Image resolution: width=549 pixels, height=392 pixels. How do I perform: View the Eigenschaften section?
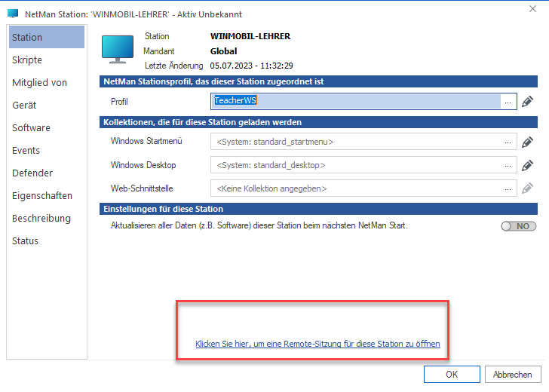click(x=47, y=196)
